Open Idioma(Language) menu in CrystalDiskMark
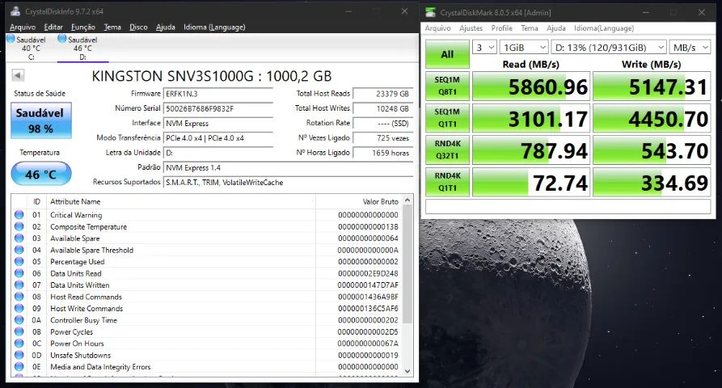 click(x=604, y=28)
